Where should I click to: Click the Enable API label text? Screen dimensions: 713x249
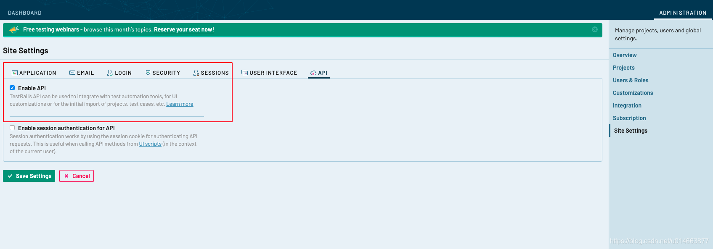(x=32, y=88)
